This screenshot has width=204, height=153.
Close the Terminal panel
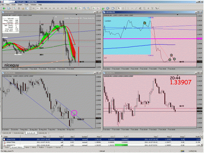coord(2,136)
